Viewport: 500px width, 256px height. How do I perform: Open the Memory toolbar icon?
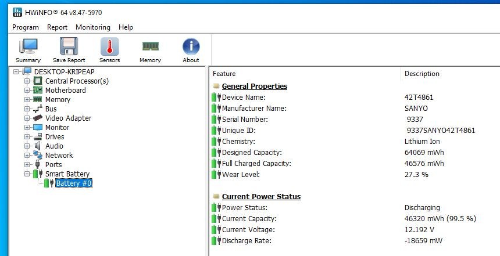tap(150, 46)
